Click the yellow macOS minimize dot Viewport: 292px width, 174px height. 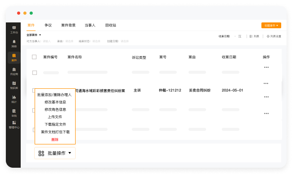coord(25,13)
